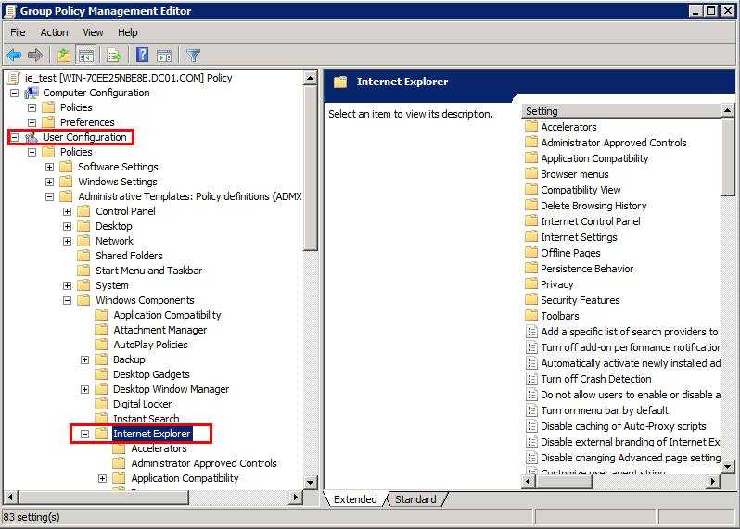Click the Setting column header
The height and width of the screenshot is (529, 740).
pyautogui.click(x=621, y=111)
